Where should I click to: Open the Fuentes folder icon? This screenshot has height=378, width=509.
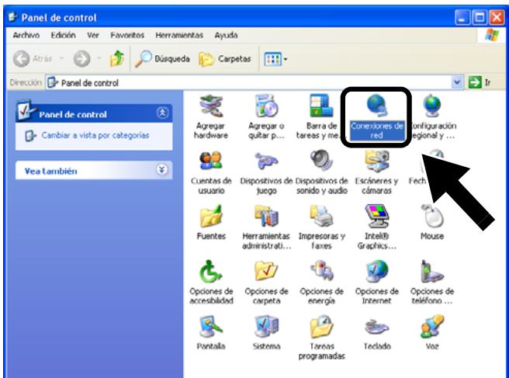click(x=211, y=216)
